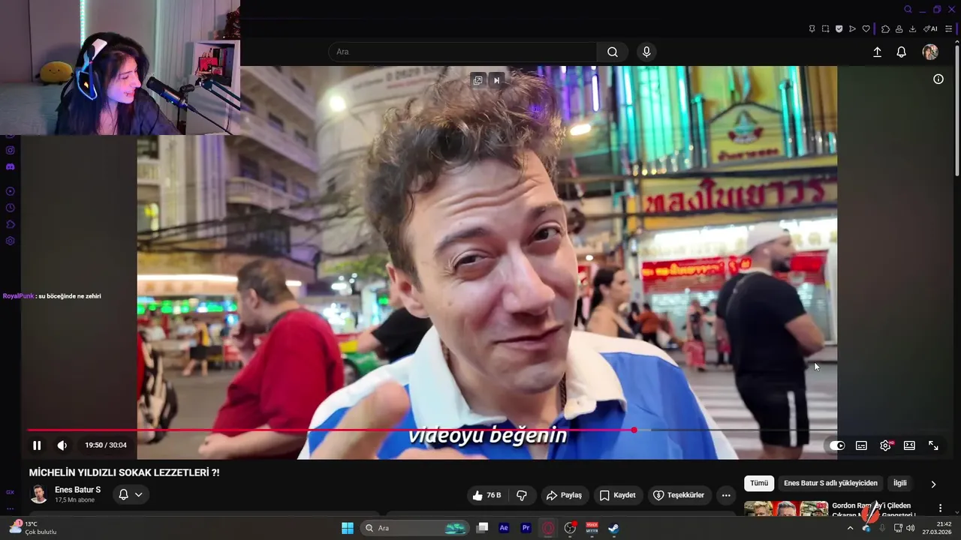The width and height of the screenshot is (961, 540).
Task: Add page to bookmarks with the heart icon
Action: click(866, 29)
